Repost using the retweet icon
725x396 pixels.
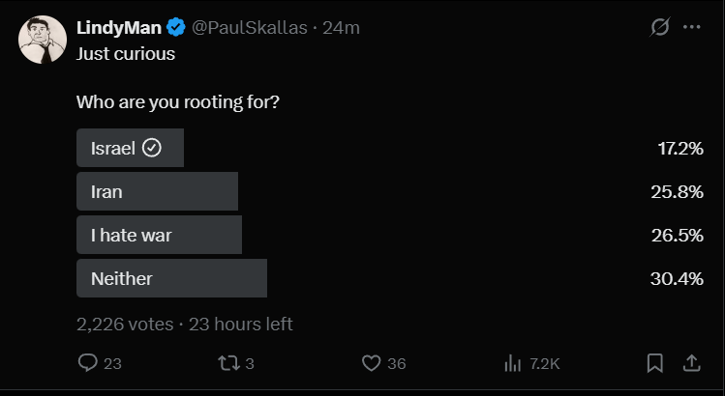click(228, 363)
